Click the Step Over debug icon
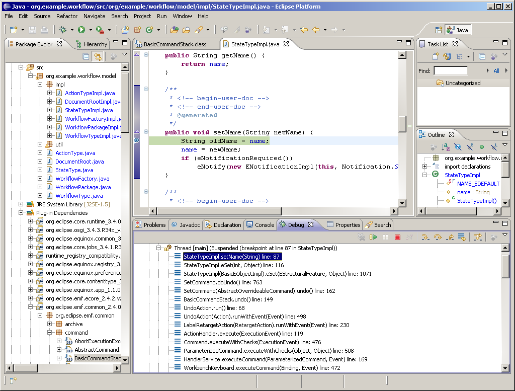Image resolution: width=515 pixels, height=391 pixels. [438, 237]
